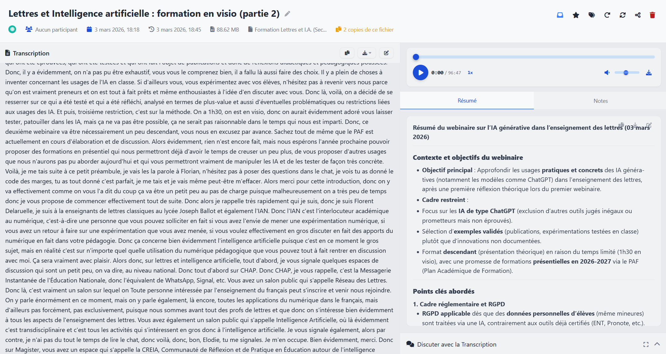Toggle the star favorite icon

[576, 15]
